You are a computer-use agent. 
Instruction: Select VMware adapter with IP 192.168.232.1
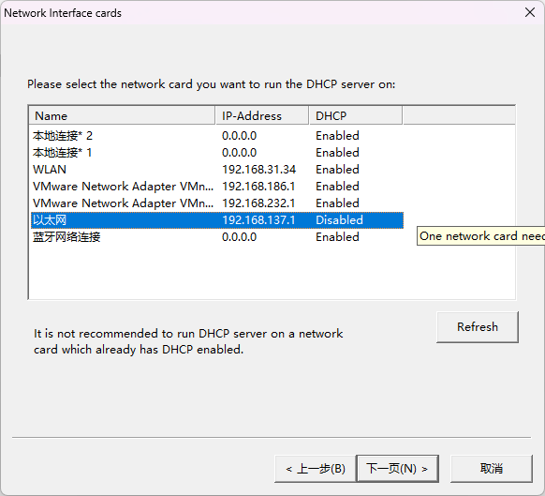[217, 203]
